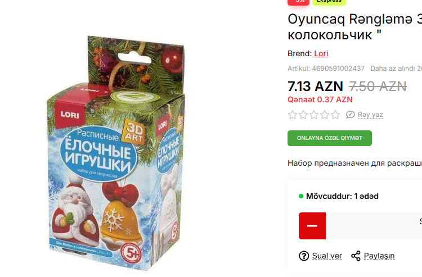422x277 pixels.
Task: Click the second rating star
Action: (303, 115)
